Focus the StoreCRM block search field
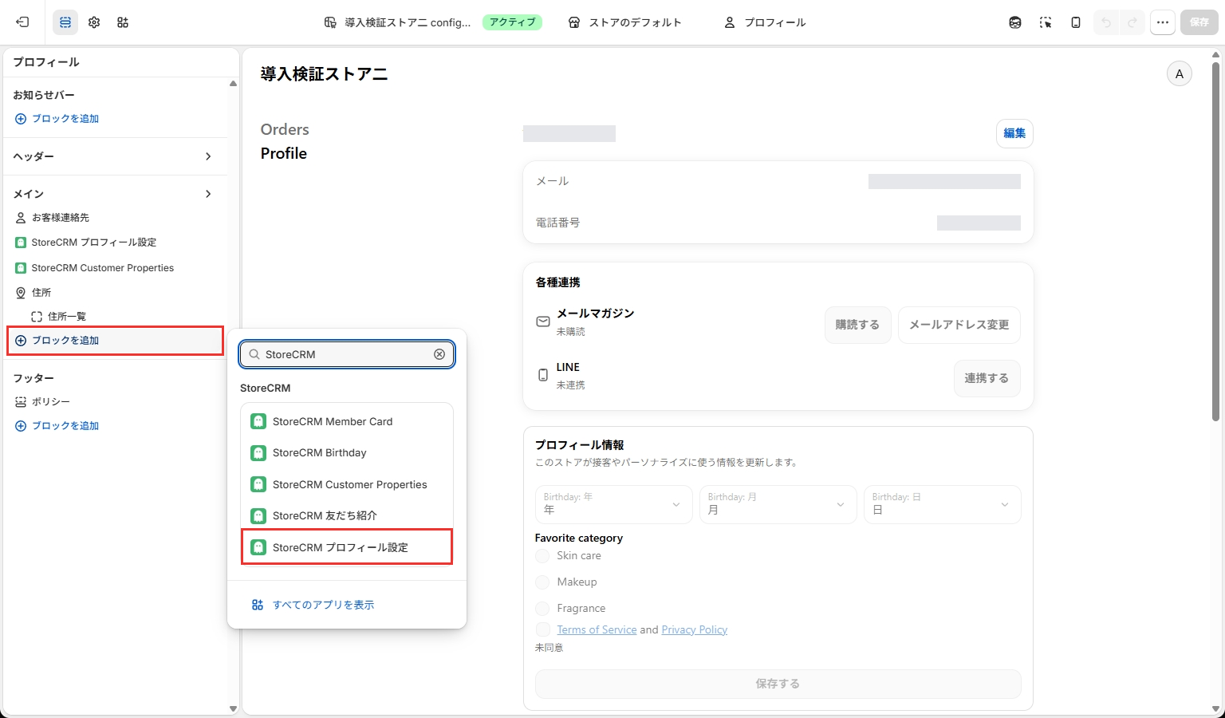The image size is (1225, 718). point(347,354)
